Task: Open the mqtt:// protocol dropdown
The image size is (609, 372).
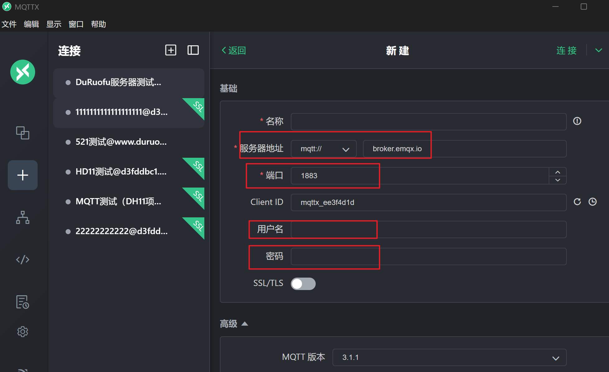Action: pyautogui.click(x=323, y=149)
